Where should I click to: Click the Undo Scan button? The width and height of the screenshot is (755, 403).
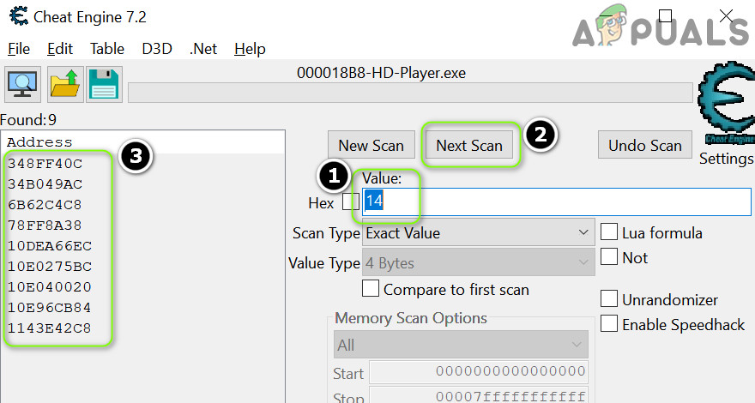tap(645, 146)
